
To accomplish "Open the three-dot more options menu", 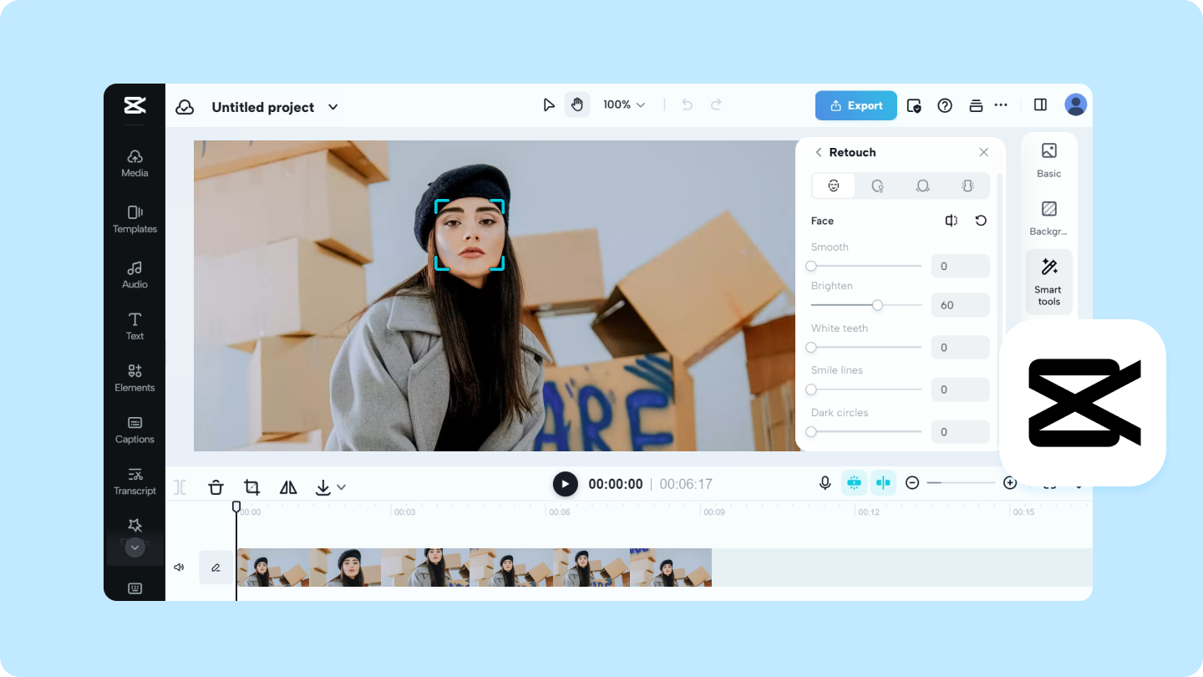I will (1001, 105).
